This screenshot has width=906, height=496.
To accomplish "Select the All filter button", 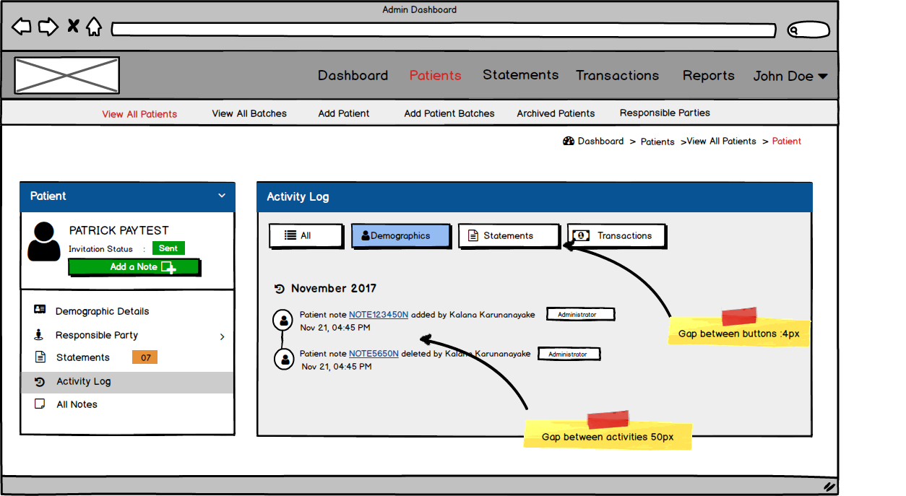I will (x=306, y=236).
